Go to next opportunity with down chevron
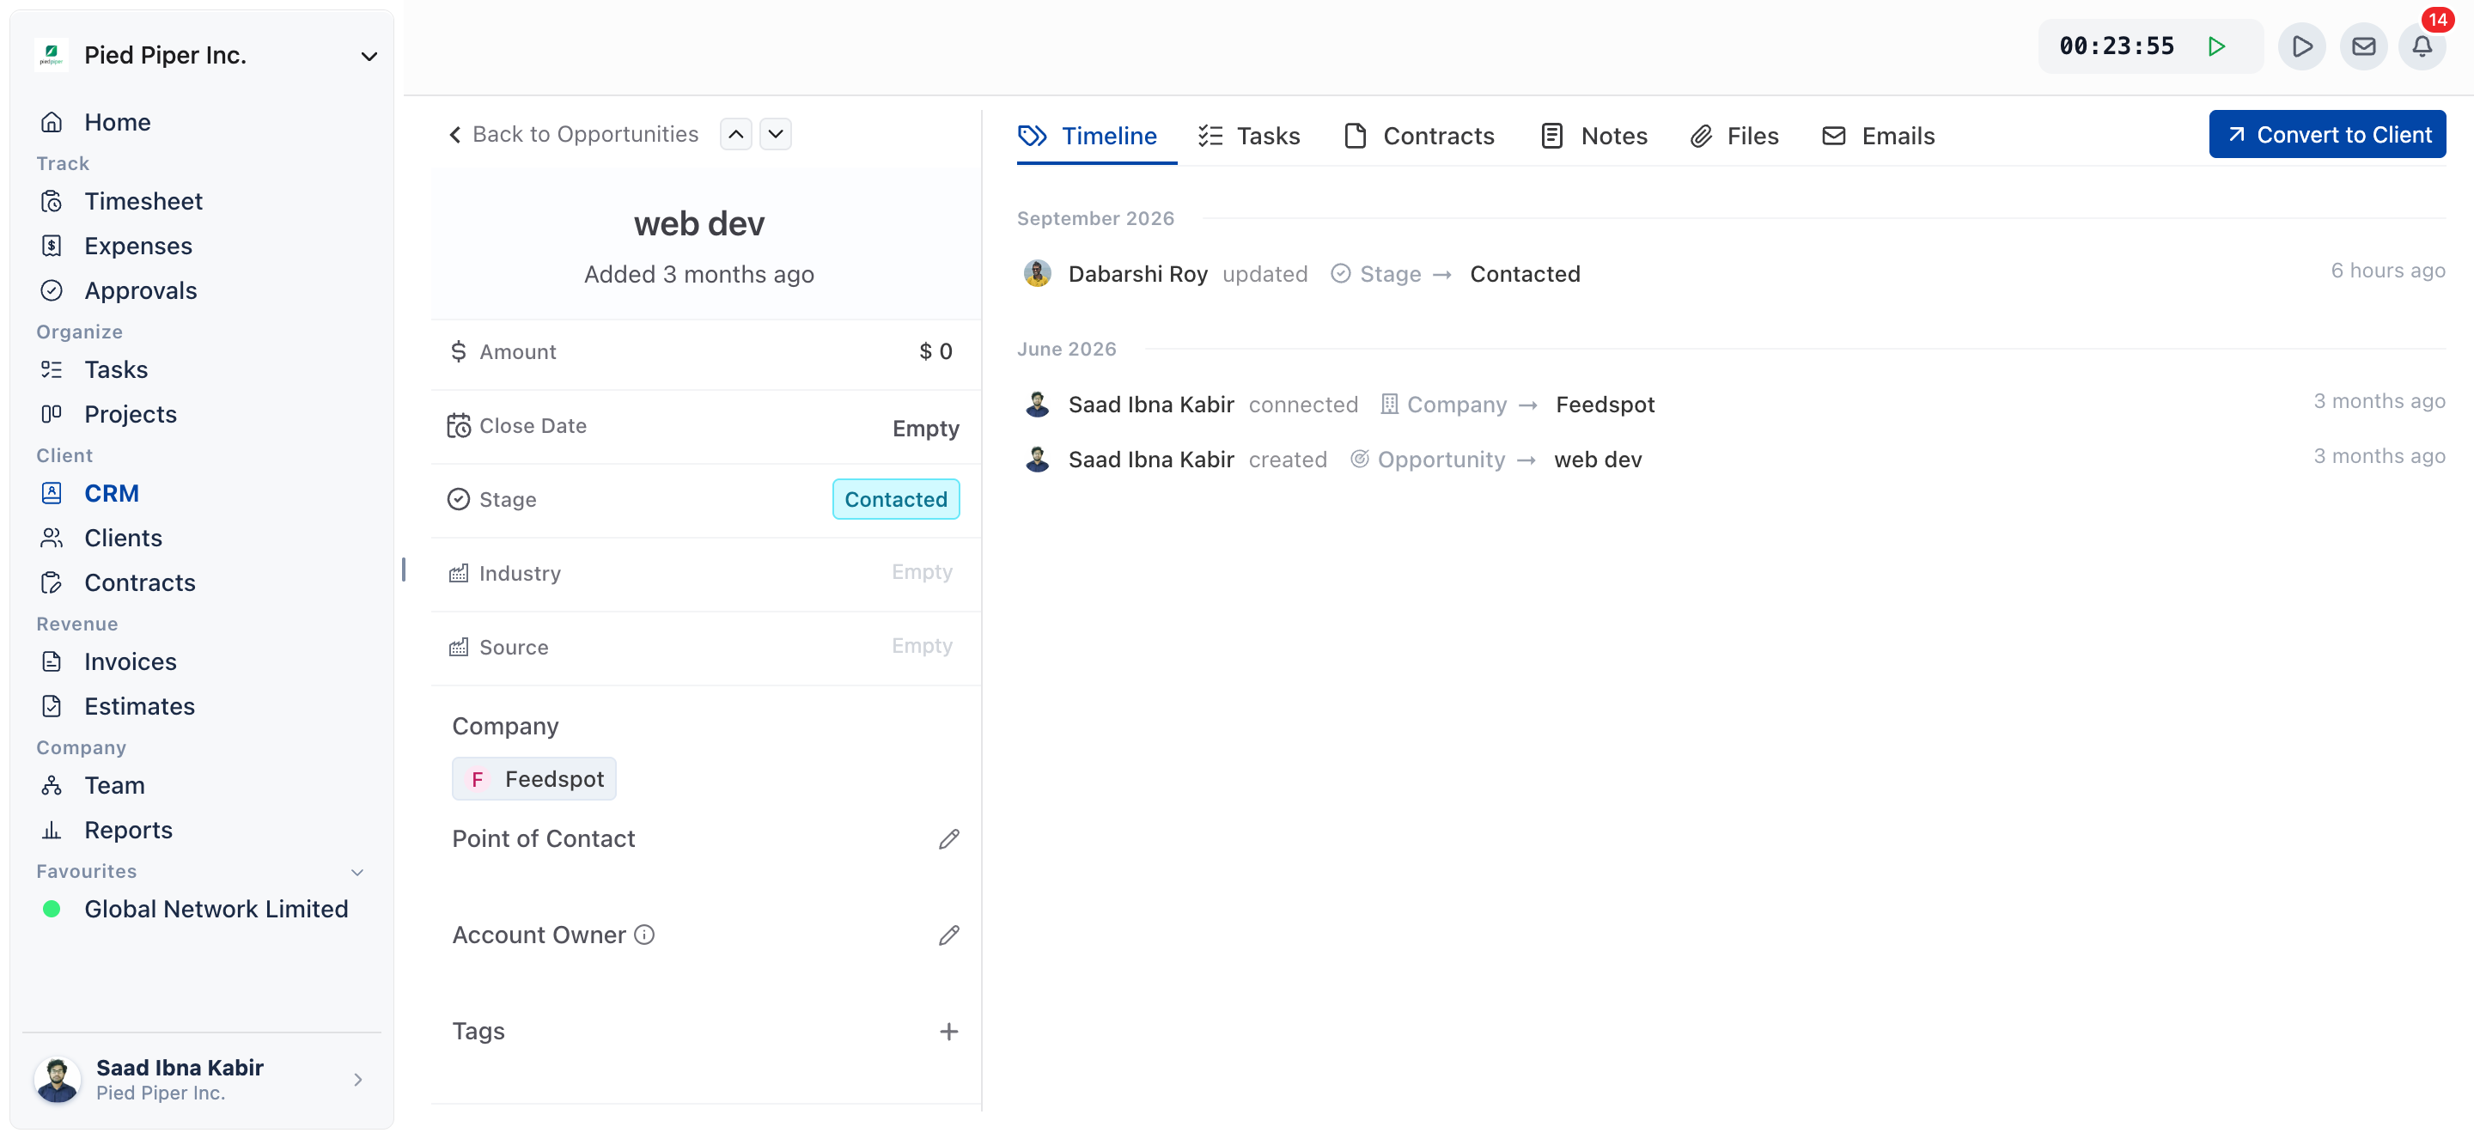Image resolution: width=2474 pixels, height=1139 pixels. (775, 135)
